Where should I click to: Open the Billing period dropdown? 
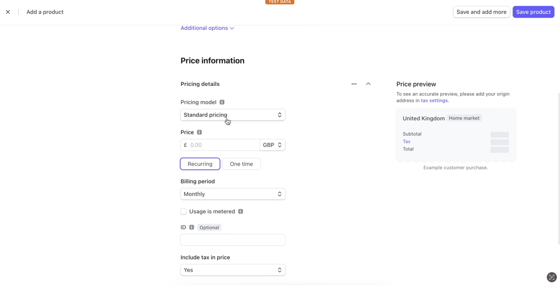click(233, 194)
